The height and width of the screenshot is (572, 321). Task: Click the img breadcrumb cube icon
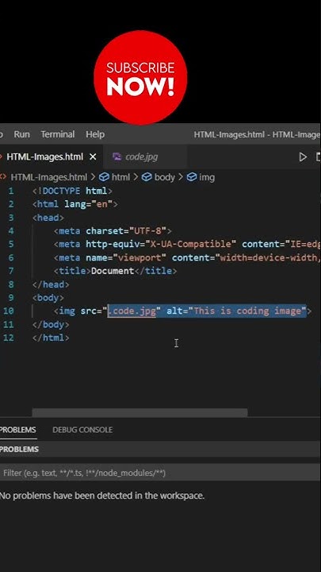[192, 177]
